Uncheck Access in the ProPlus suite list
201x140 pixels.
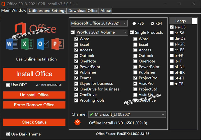tap(76, 50)
